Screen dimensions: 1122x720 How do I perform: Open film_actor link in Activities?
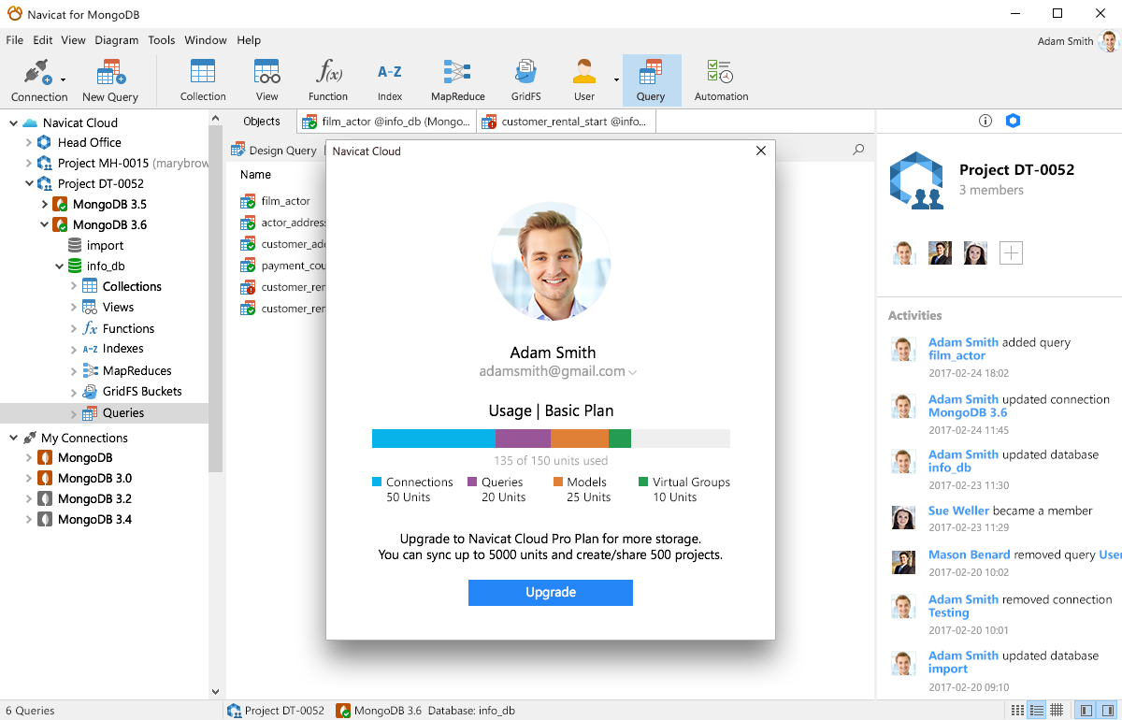pos(957,355)
